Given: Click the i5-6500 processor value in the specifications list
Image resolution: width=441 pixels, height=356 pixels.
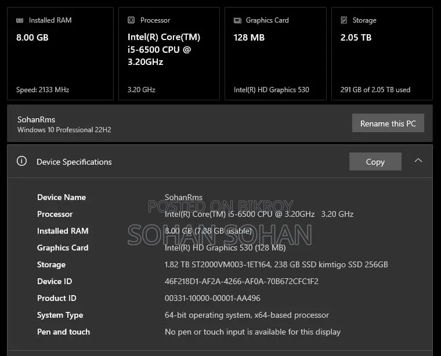Looking at the screenshot, I should coord(259,214).
